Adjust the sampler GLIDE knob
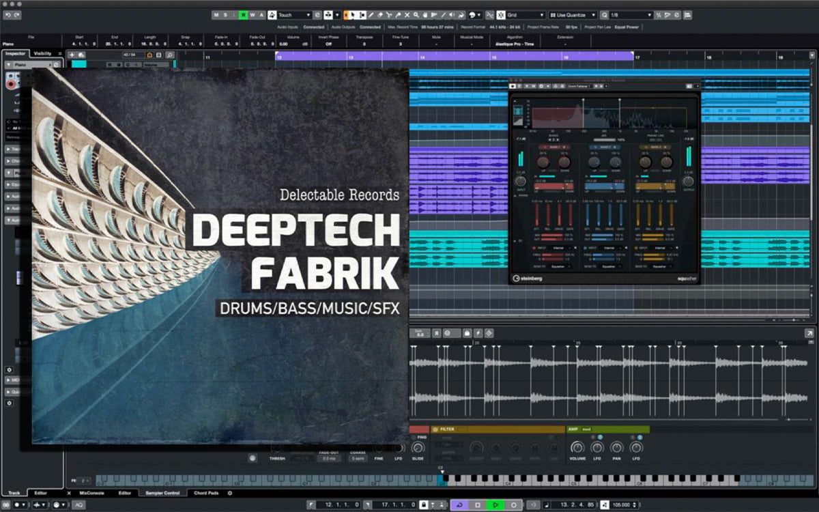Viewport: 819px width, 512px height. [x=418, y=448]
